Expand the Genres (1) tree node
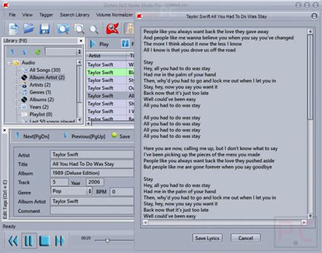Image resolution: width=322 pixels, height=253 pixels. click(16, 92)
